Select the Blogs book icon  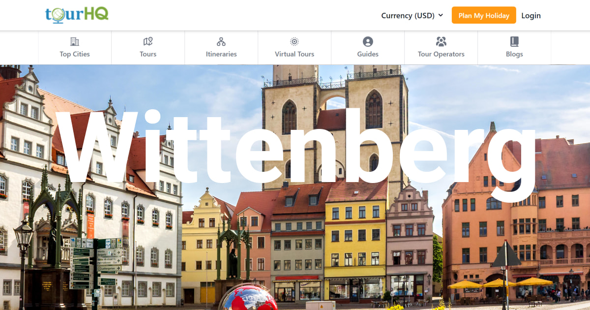[x=514, y=41]
